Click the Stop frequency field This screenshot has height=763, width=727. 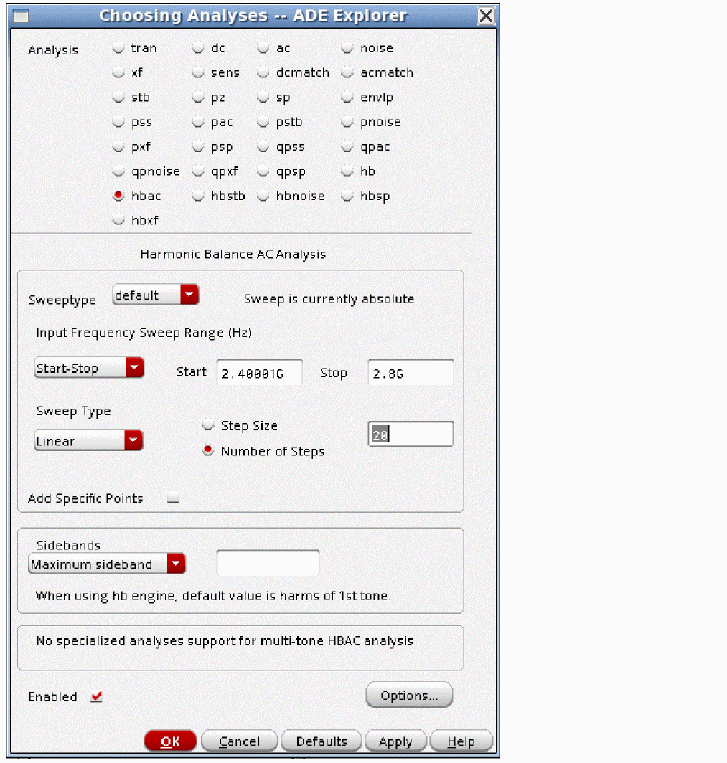[x=411, y=373]
